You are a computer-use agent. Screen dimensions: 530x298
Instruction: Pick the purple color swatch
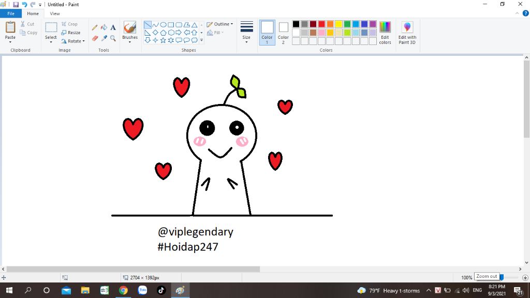(373, 24)
